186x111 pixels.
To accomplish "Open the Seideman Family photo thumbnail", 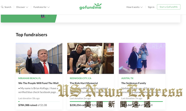I will point(142,58).
